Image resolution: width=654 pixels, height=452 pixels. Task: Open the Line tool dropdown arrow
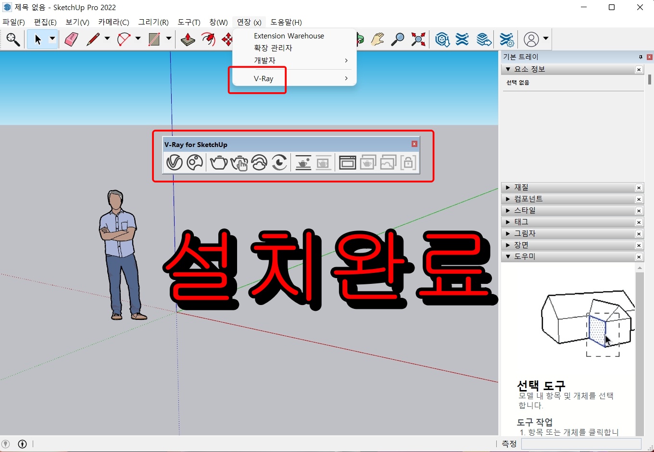point(107,39)
